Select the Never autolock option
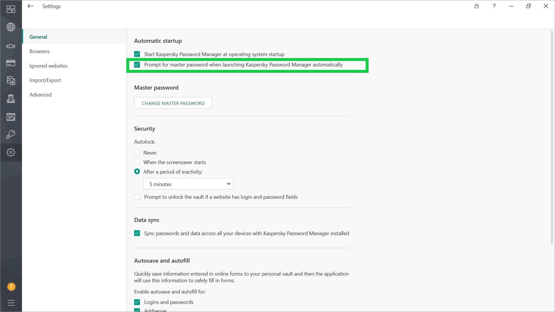Viewport: 555px width, 312px height. (137, 153)
